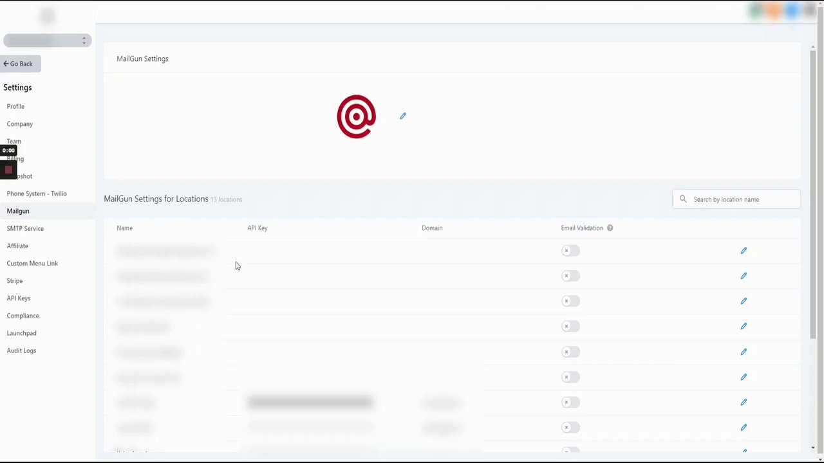Image resolution: width=824 pixels, height=463 pixels.
Task: Click the edit pencil in the eighth location row
Action: pos(744,427)
